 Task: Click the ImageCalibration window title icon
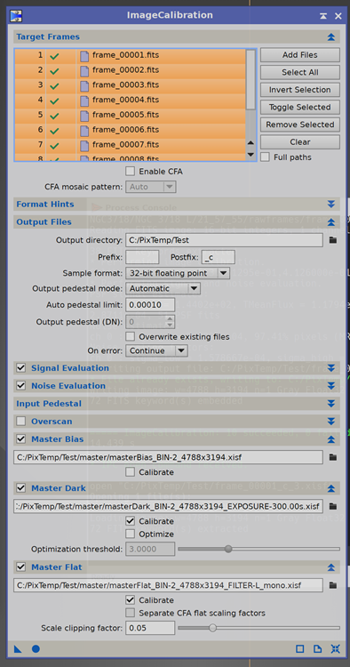coord(16,16)
